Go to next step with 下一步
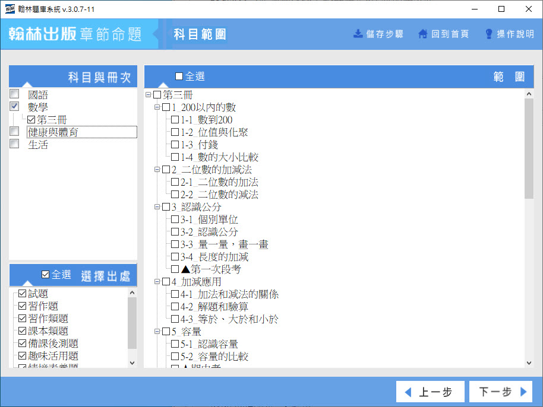Screen dimensions: 543x407 click(503, 392)
